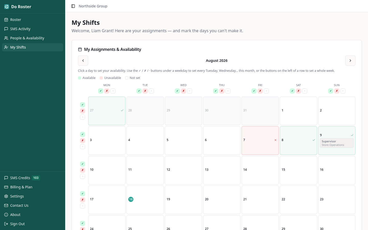The image size is (368, 230).
Task: Clear availability for all Mondays
Action: 113,91
